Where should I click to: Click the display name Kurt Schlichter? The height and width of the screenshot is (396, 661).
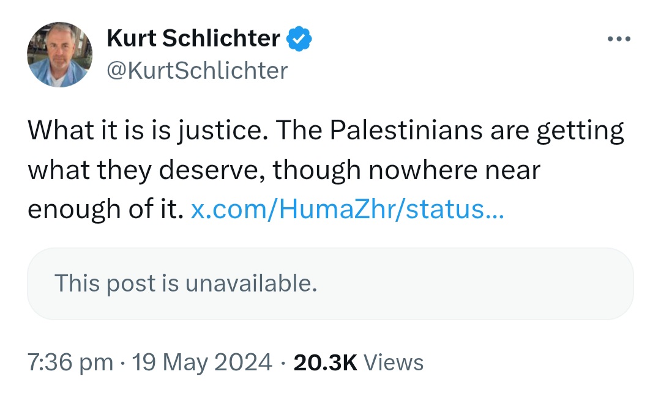point(193,39)
